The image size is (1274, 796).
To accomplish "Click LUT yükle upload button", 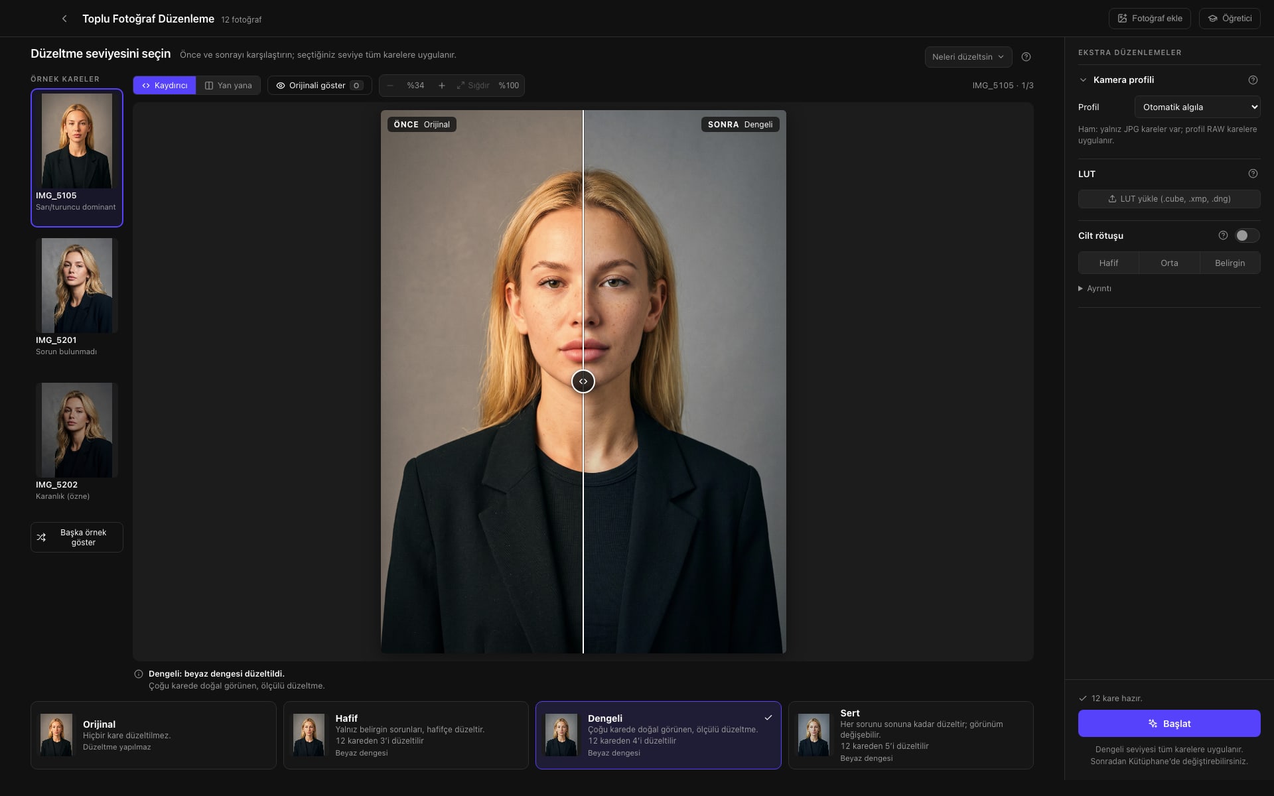I will pyautogui.click(x=1169, y=199).
